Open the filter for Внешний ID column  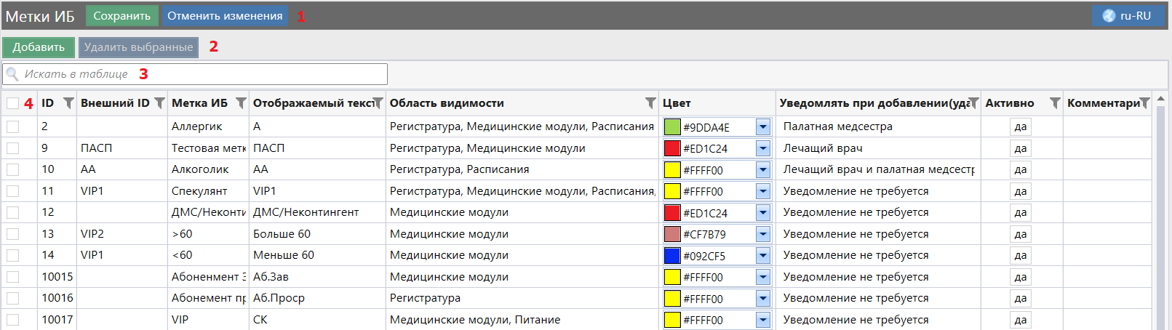pyautogui.click(x=159, y=103)
